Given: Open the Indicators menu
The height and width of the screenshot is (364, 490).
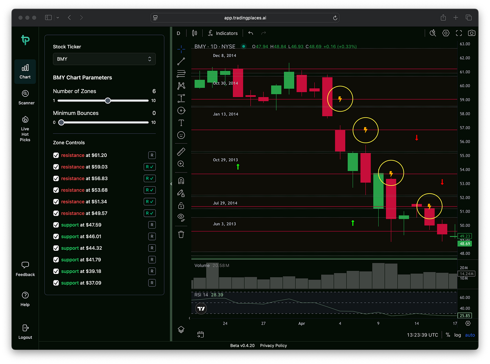Looking at the screenshot, I should click(223, 33).
